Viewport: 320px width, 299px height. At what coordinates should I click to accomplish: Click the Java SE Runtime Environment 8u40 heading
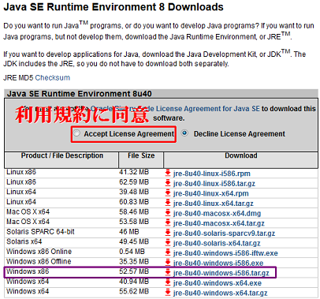pos(80,94)
